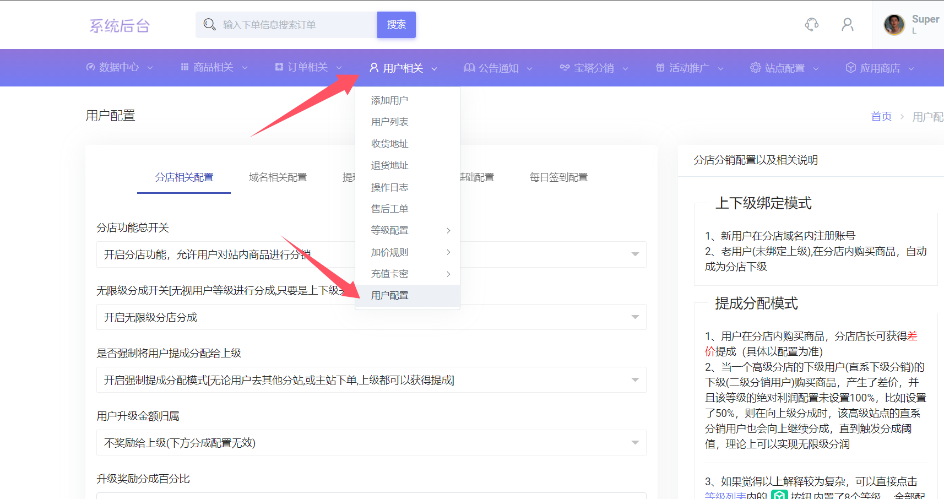Switch to the 域名相关配置 tab
Image resolution: width=944 pixels, height=499 pixels.
278,177
